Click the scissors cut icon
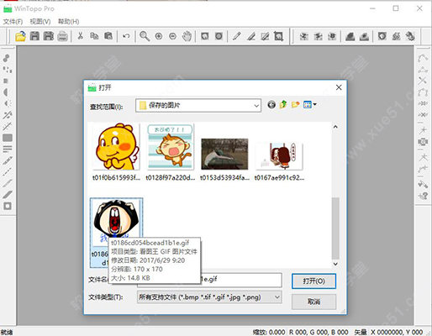This screenshot has height=336, width=432. [81, 36]
